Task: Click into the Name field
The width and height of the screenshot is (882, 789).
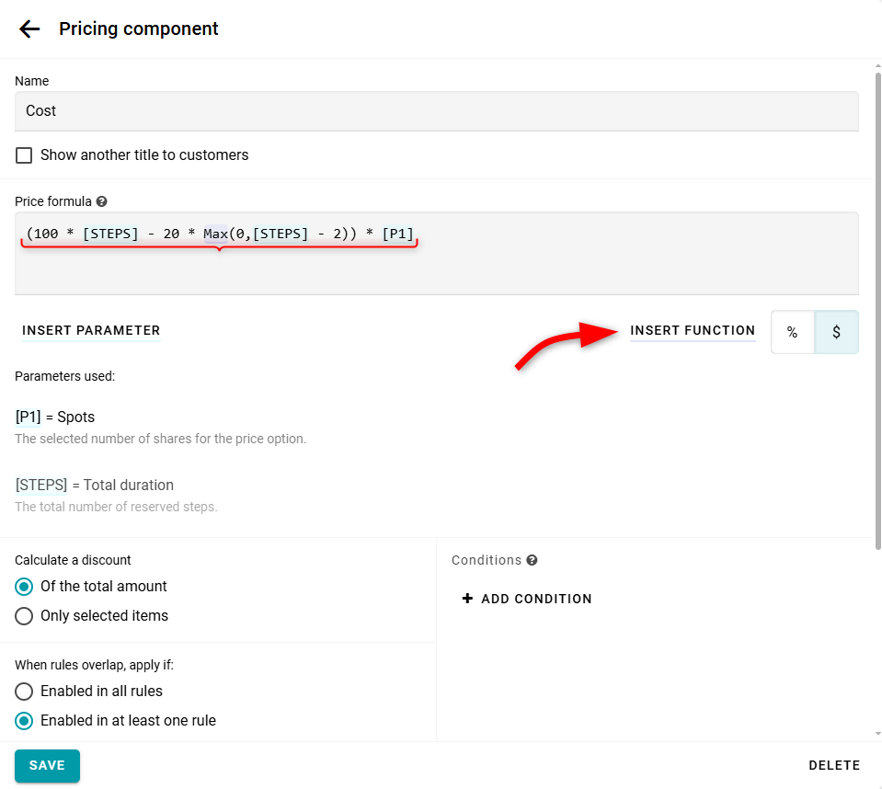Action: pos(436,111)
